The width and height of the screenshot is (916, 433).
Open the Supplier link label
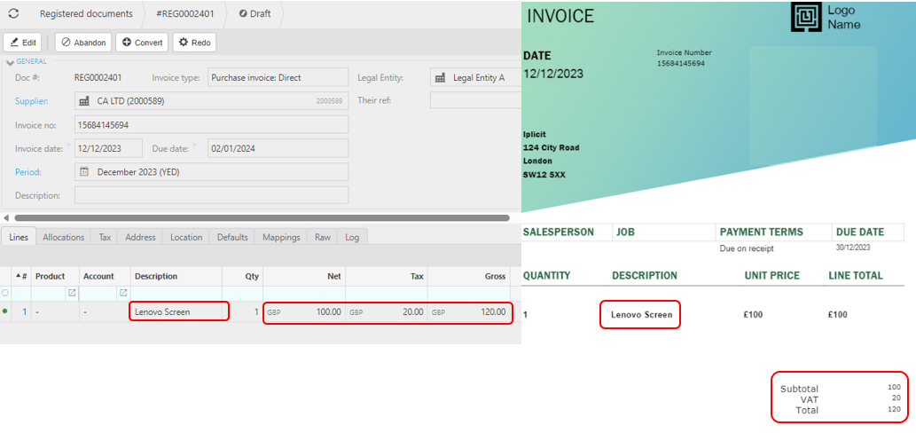click(x=32, y=101)
